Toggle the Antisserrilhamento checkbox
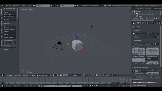The height and width of the screenshot is (91, 162). pos(135,67)
